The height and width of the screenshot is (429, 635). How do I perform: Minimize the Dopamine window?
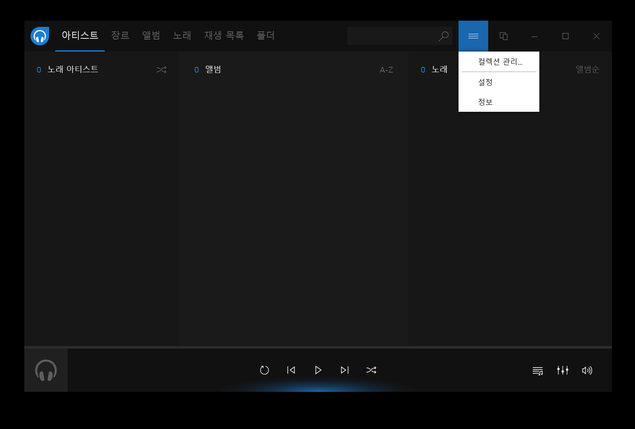[x=534, y=36]
